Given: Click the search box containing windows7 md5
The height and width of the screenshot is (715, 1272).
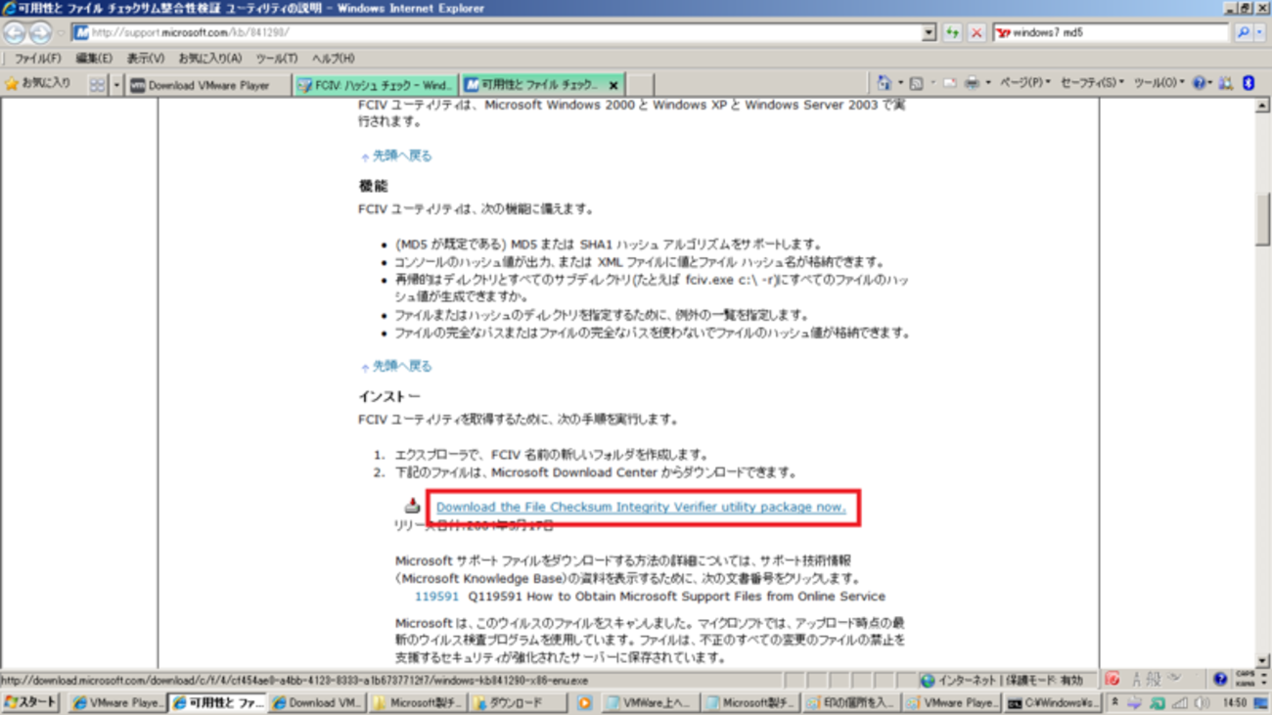Looking at the screenshot, I should coord(1111,33).
